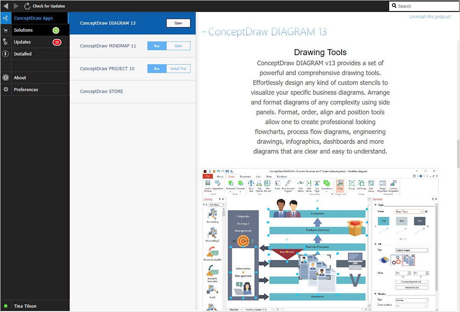Click the Installed download icon

6,54
